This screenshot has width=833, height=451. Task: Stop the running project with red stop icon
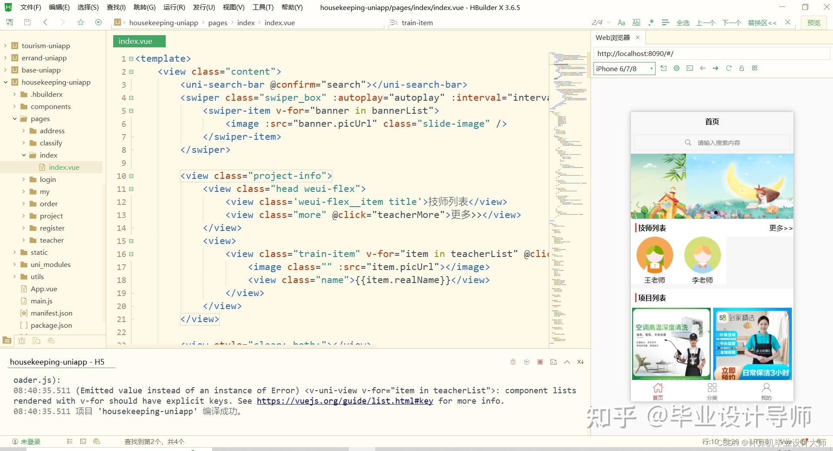(x=540, y=362)
